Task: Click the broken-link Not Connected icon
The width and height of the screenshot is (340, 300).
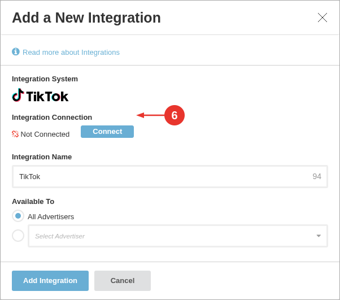Action: (x=15, y=134)
